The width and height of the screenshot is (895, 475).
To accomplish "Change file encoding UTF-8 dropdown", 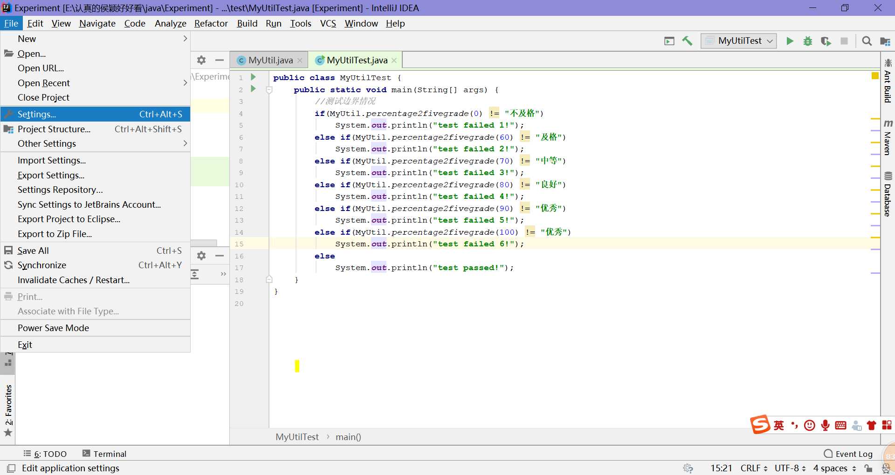I will [790, 468].
